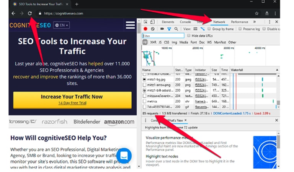
Task: Open mktz1-bg.jpg initiator link
Action: tap(202, 80)
